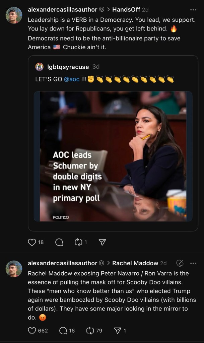Screen dimensions: 204x343
Task: View the AOC leads Schumer Politico image
Action: [x=113, y=156]
